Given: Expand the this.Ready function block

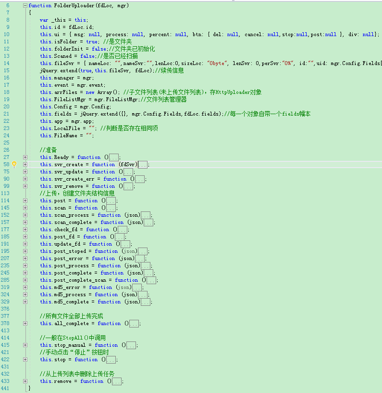Looking at the screenshot, I should pyautogui.click(x=25, y=157).
